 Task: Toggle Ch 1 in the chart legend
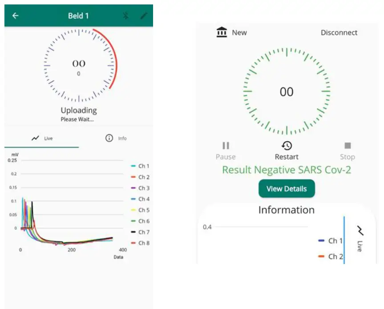tap(141, 166)
